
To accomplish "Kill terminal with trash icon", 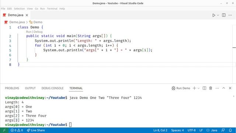I will tap(211, 88).
